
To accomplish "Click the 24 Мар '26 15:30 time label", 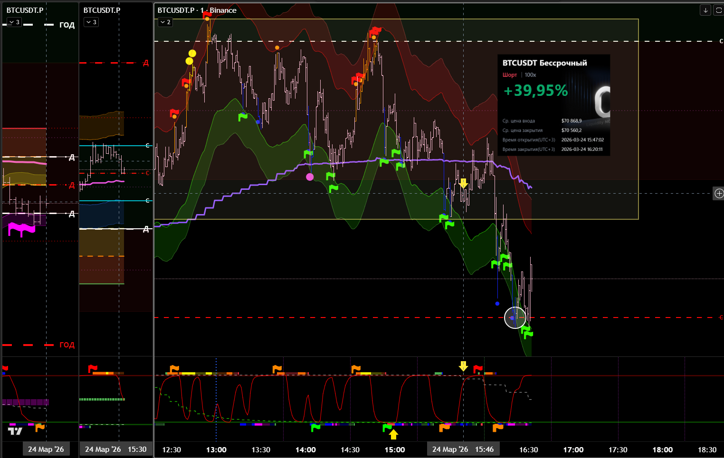I will 115,449.
